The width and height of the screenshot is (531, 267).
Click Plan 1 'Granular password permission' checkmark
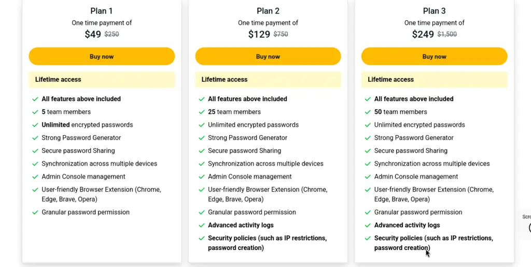pyautogui.click(x=35, y=213)
